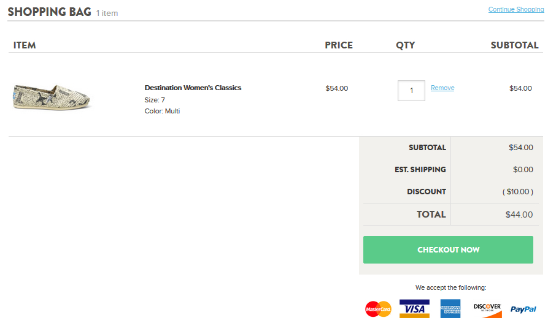Viewport: 556px width, 323px height.
Task: Click the Visa card icon
Action: (x=414, y=308)
